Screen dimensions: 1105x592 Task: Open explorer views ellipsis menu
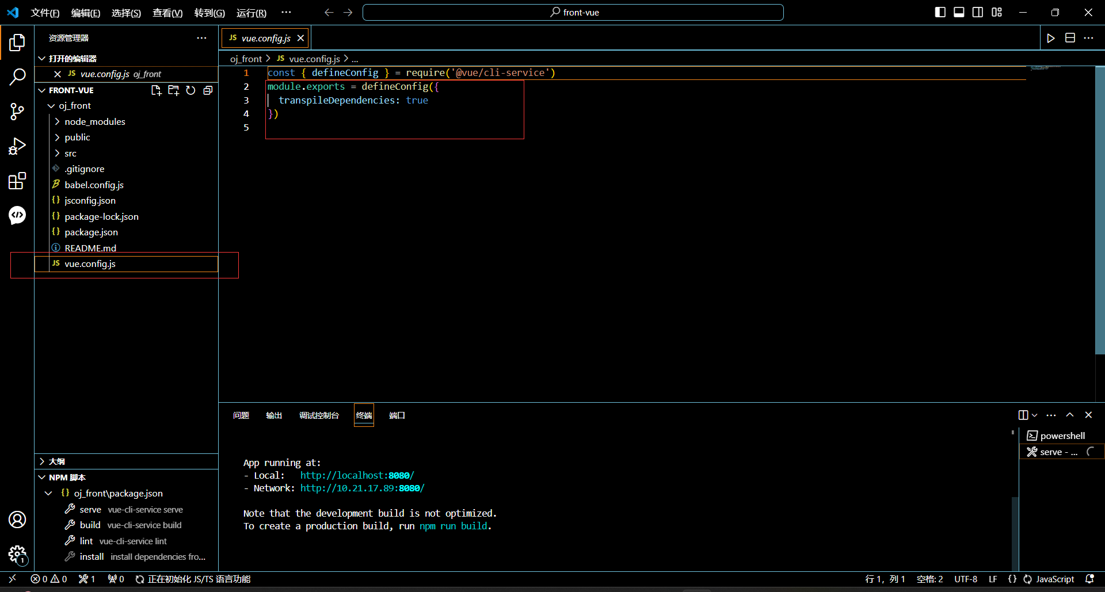coord(201,38)
